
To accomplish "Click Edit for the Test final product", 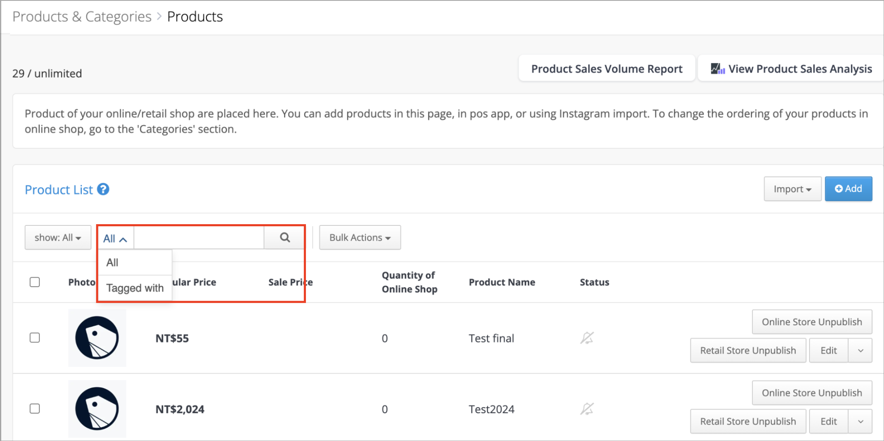I will pos(829,351).
